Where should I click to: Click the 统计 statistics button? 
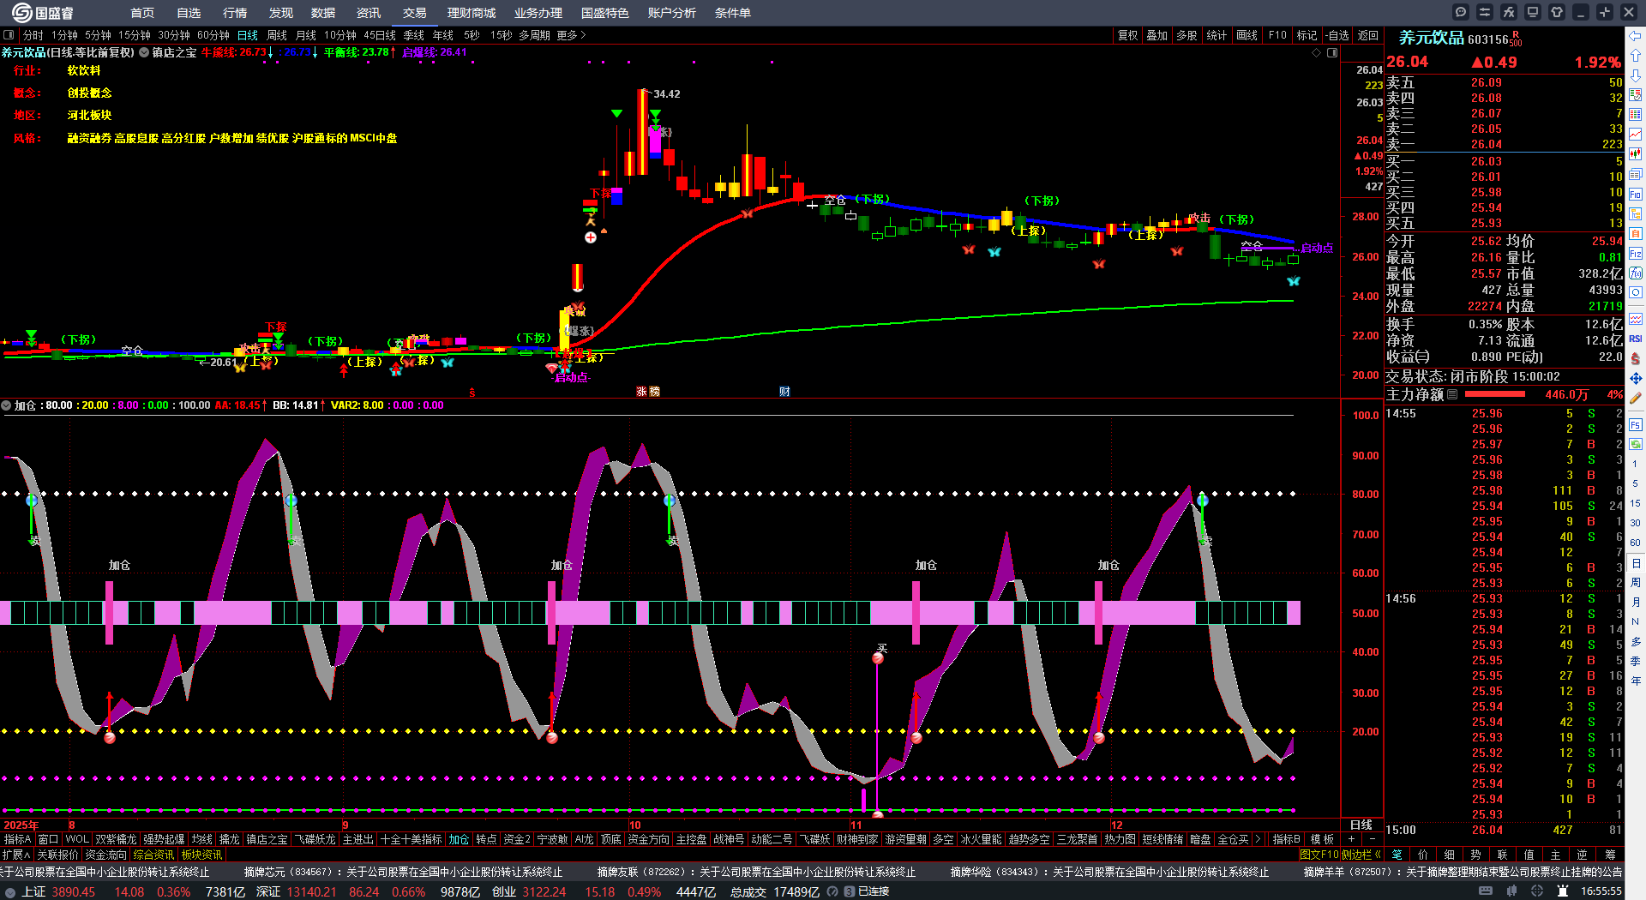[1216, 35]
